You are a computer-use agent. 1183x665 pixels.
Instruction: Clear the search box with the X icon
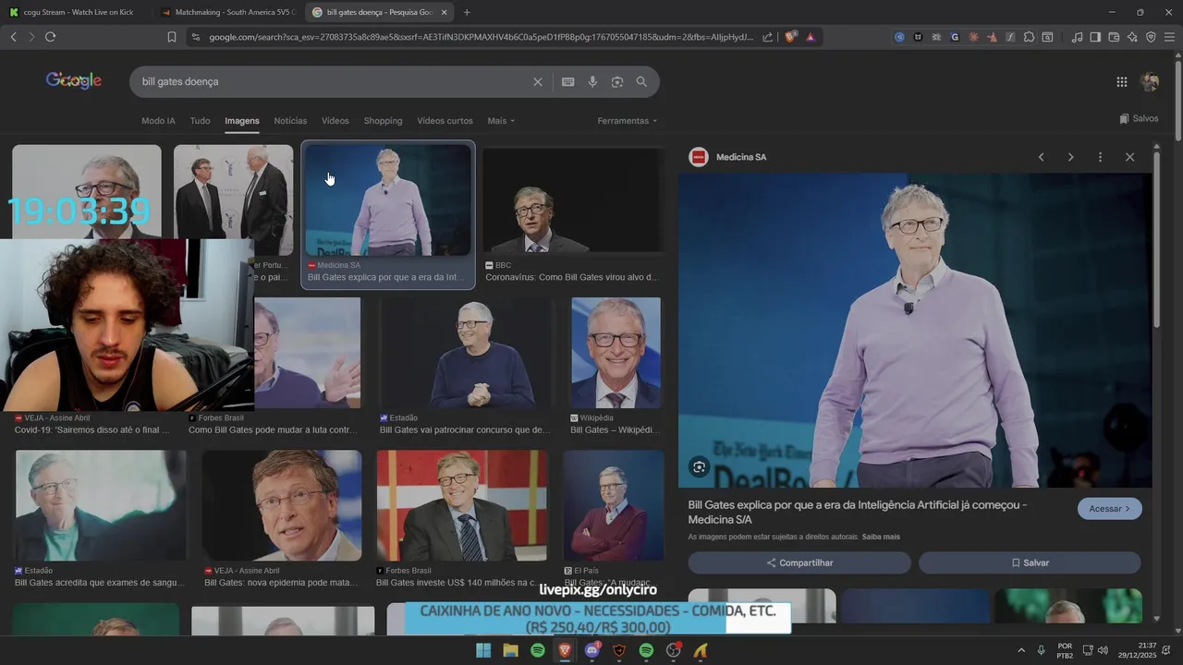coord(538,82)
